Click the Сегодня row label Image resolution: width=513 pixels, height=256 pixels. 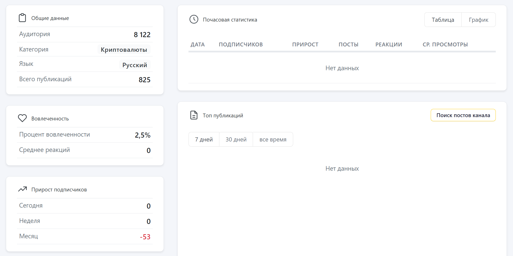point(31,206)
